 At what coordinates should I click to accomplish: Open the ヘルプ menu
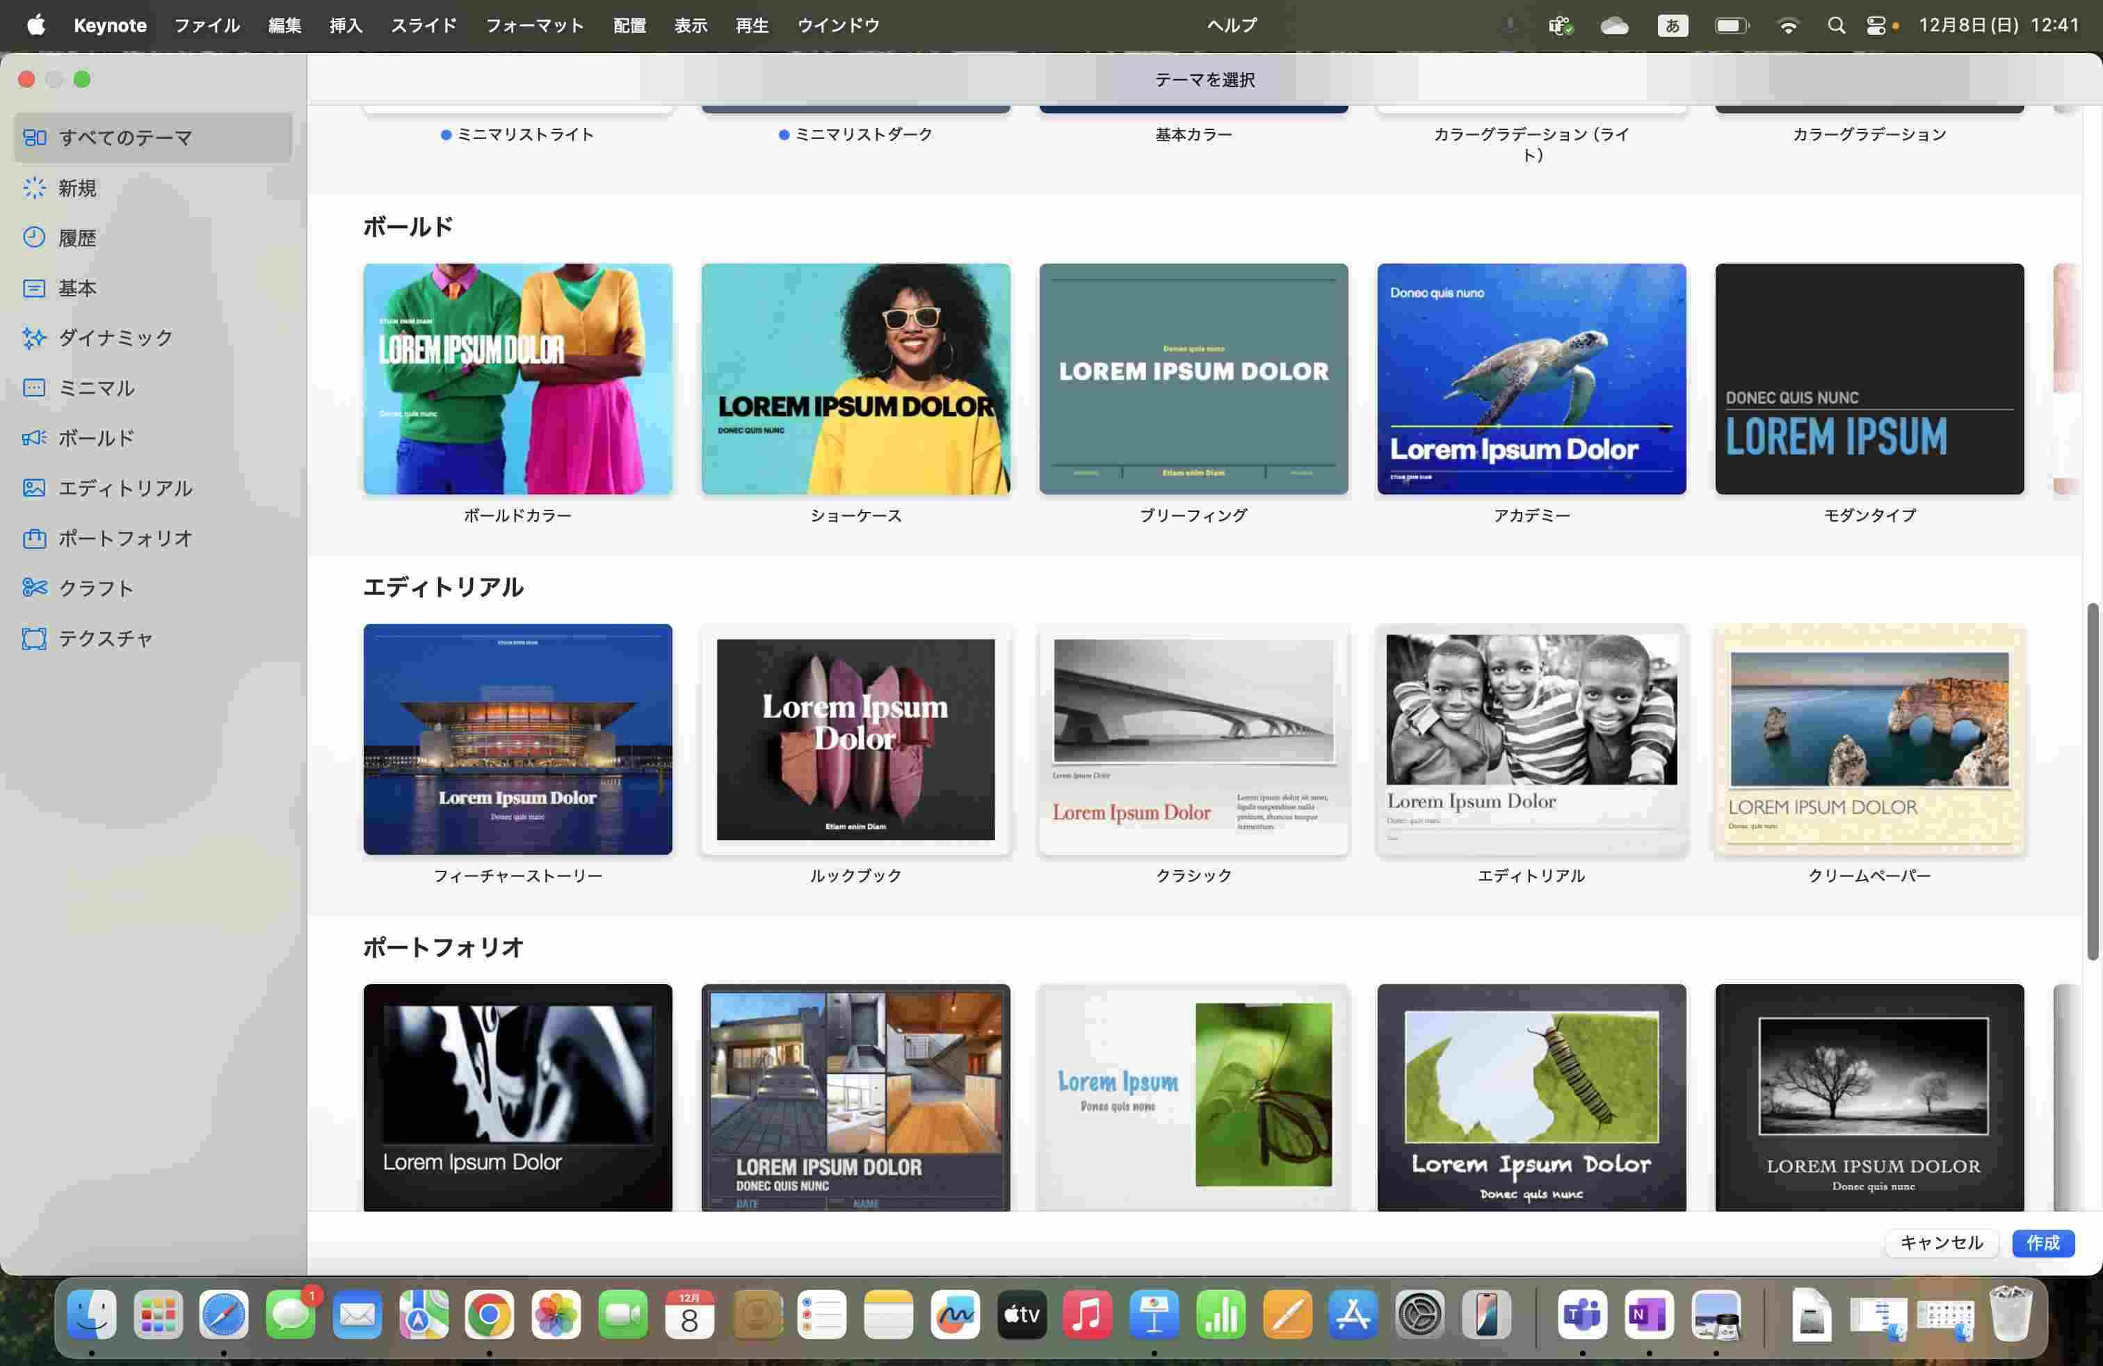tap(1232, 26)
